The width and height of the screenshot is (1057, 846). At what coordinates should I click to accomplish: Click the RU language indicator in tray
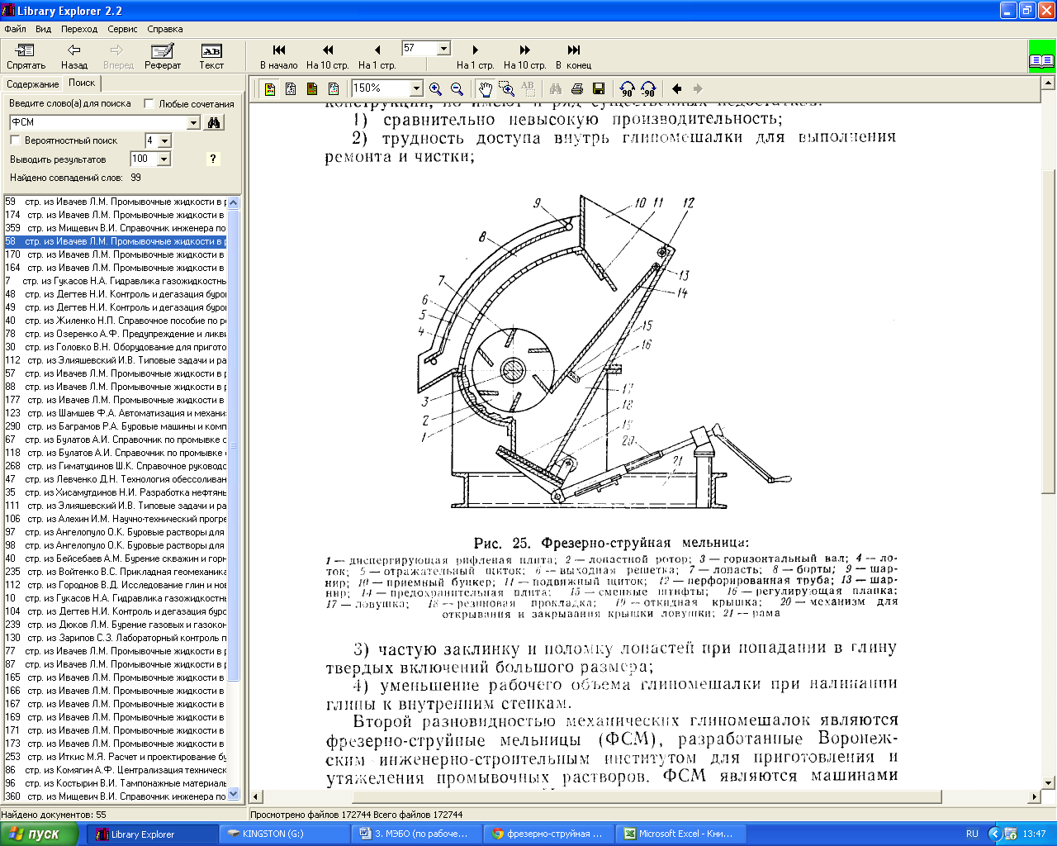972,834
